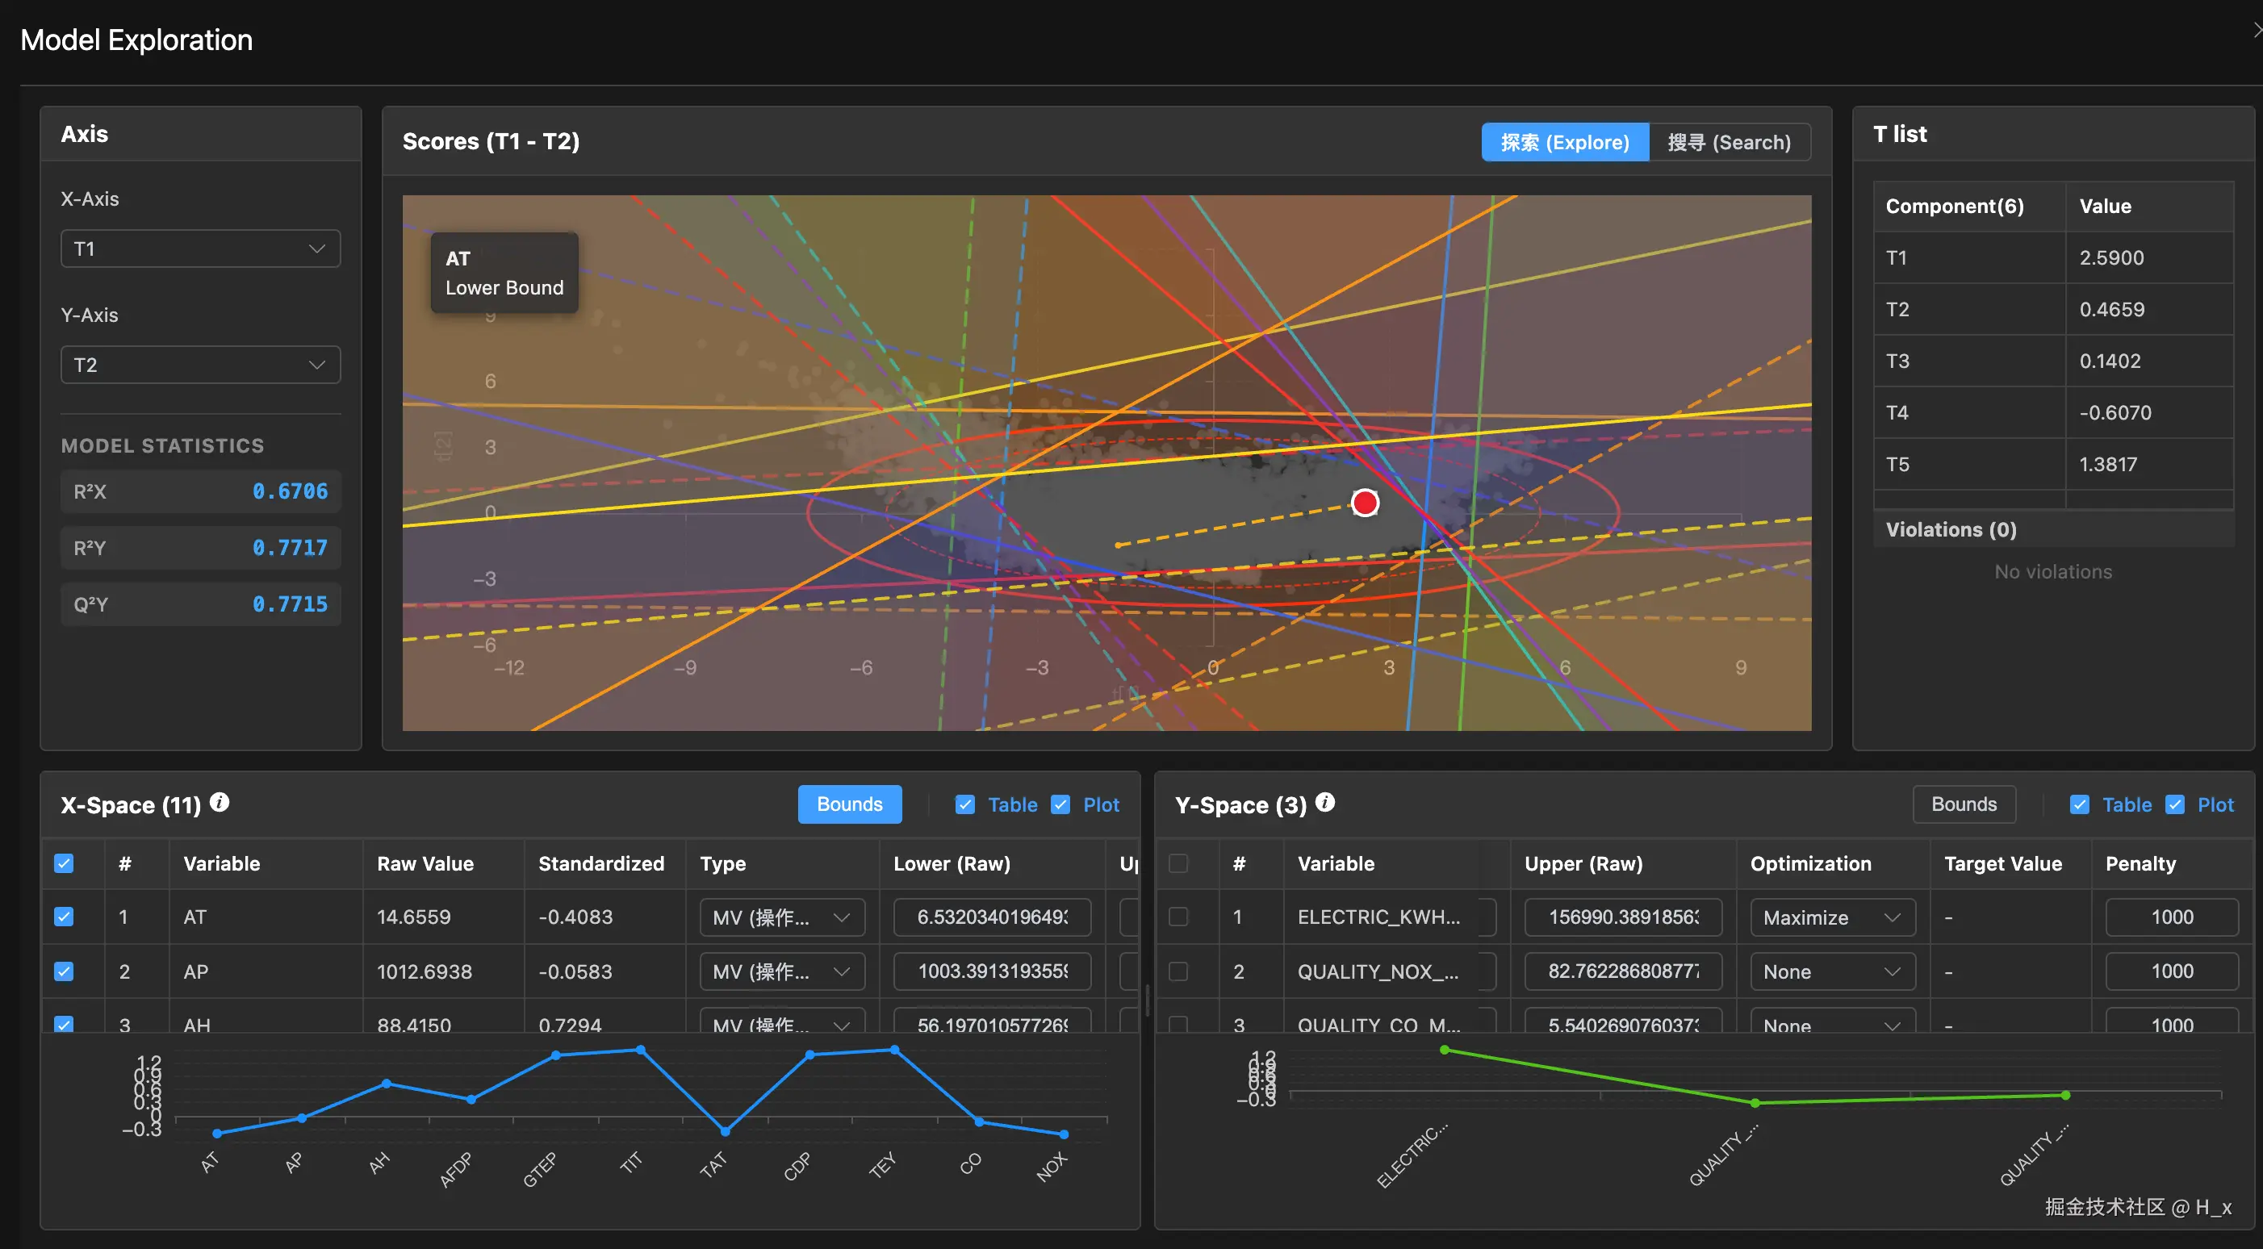Toggle the Y-Space Plot checkbox
Image resolution: width=2263 pixels, height=1249 pixels.
[x=2174, y=804]
